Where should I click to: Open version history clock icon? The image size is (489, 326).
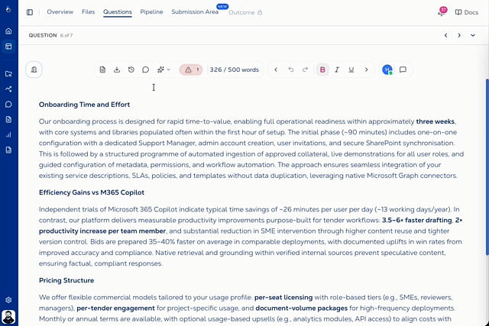click(x=131, y=69)
